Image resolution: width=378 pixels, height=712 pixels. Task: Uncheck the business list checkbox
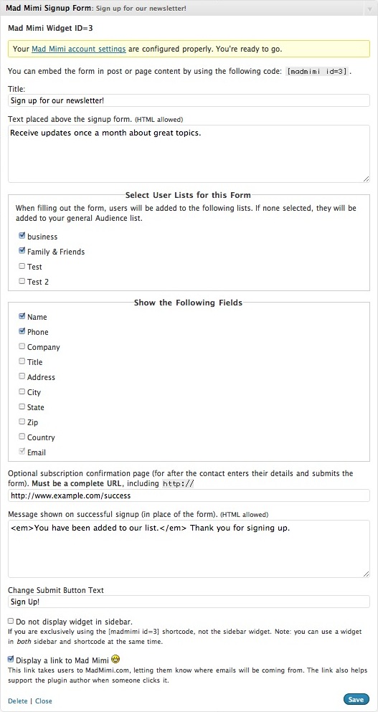pyautogui.click(x=22, y=236)
